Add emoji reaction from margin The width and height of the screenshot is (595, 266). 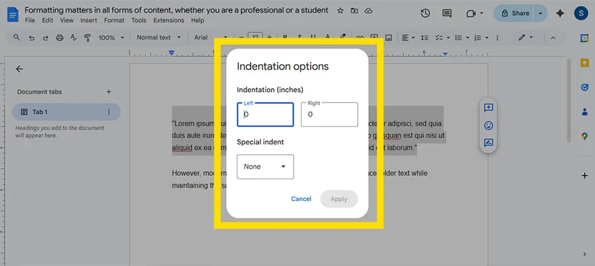point(489,126)
